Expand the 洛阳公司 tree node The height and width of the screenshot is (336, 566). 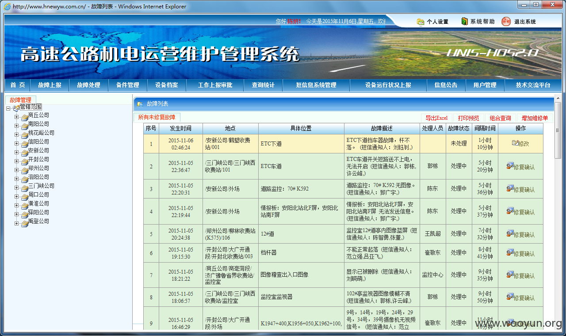[17, 179]
